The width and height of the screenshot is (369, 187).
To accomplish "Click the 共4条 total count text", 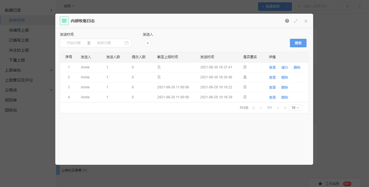I will 244,108.
